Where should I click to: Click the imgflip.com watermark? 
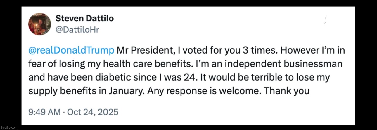[9, 127]
